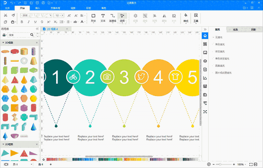Open the settings gear at top right
The height and width of the screenshot is (168, 263).
pyautogui.click(x=244, y=8)
